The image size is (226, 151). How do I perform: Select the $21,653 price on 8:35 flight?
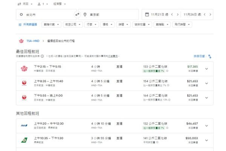(192, 81)
